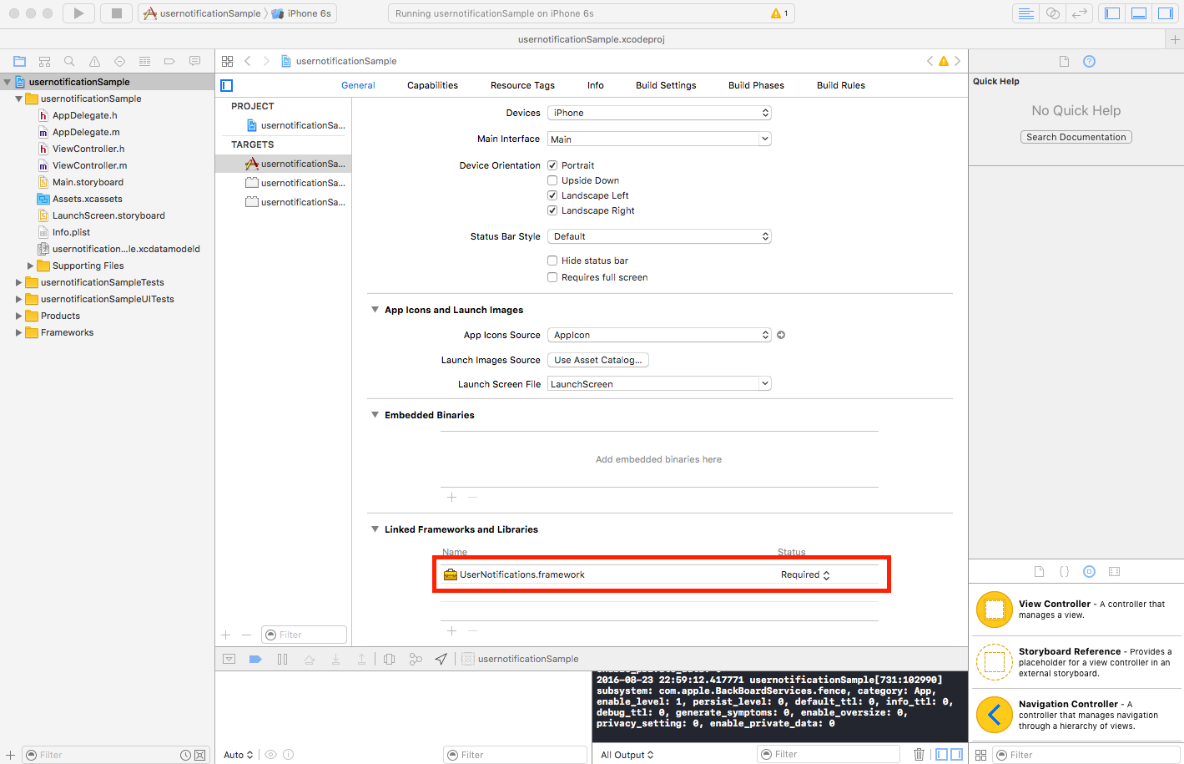
Task: Open the Main Interface combo box
Action: coord(659,139)
